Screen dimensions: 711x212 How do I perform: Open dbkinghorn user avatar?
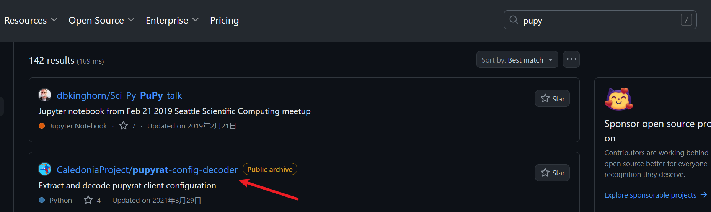[x=45, y=95]
